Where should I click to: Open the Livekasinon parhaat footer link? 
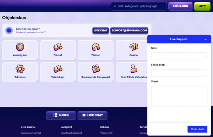tap(31, 133)
